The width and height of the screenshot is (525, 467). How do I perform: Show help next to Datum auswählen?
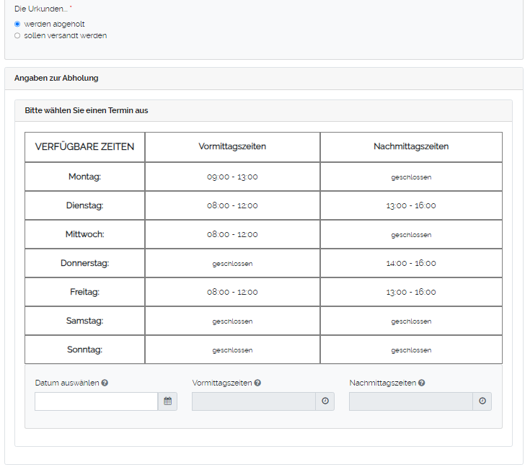pyautogui.click(x=105, y=383)
